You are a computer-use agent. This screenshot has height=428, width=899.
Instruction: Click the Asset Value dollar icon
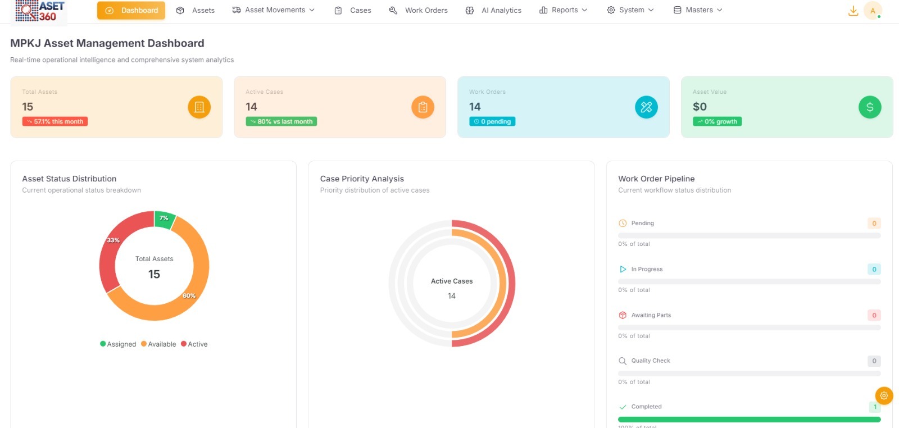point(869,107)
